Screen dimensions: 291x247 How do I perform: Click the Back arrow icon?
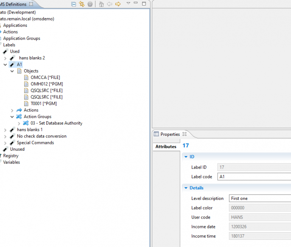(x=109, y=4)
